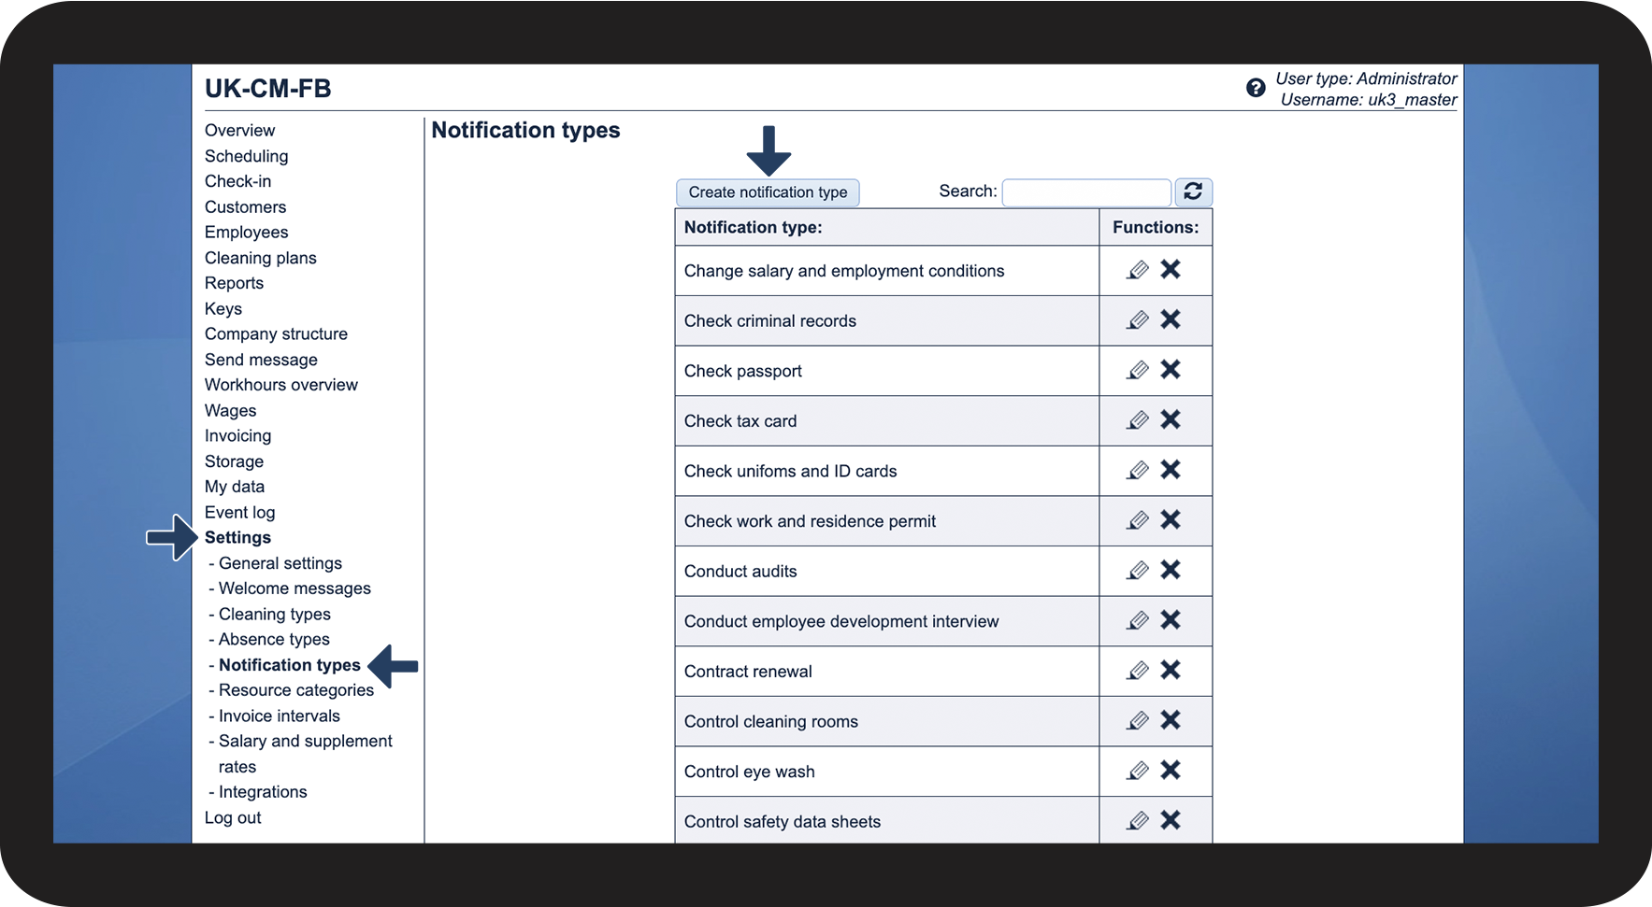The height and width of the screenshot is (907, 1652).
Task: Go to Absence types settings
Action: [274, 640]
